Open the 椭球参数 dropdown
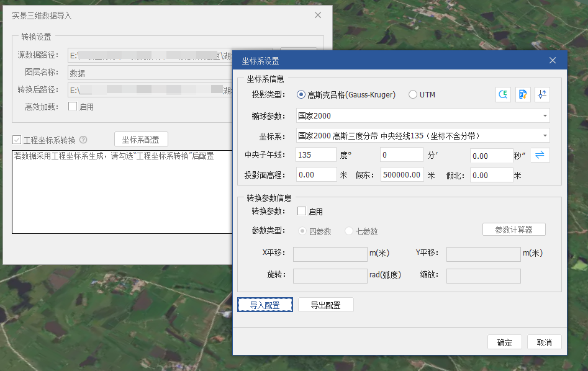This screenshot has height=371, width=588. [x=545, y=115]
